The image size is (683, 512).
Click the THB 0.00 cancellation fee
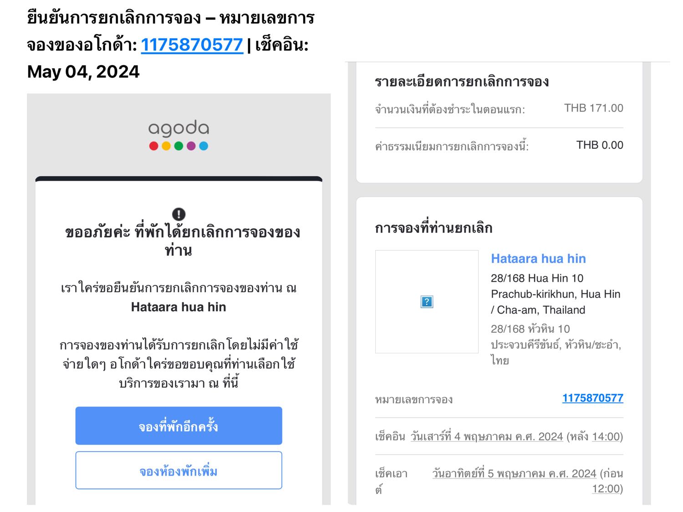point(600,145)
